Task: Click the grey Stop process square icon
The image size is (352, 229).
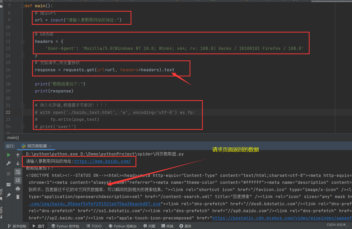Action: pyautogui.click(x=9, y=173)
